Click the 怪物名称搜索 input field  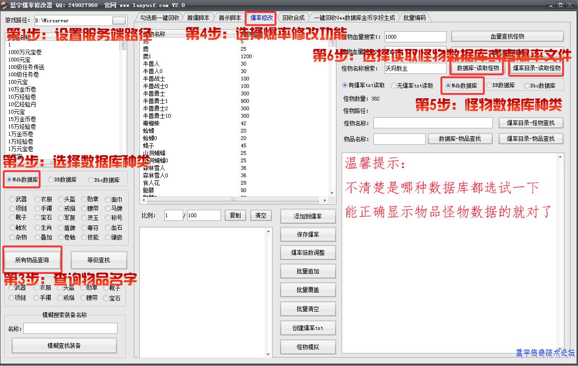pos(415,68)
